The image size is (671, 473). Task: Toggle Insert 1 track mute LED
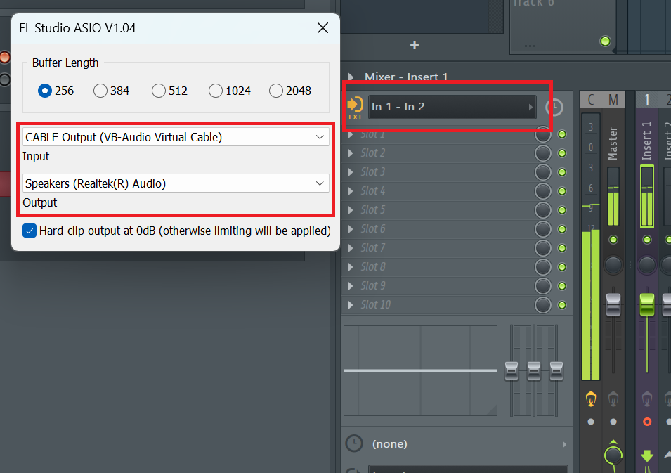pos(646,240)
